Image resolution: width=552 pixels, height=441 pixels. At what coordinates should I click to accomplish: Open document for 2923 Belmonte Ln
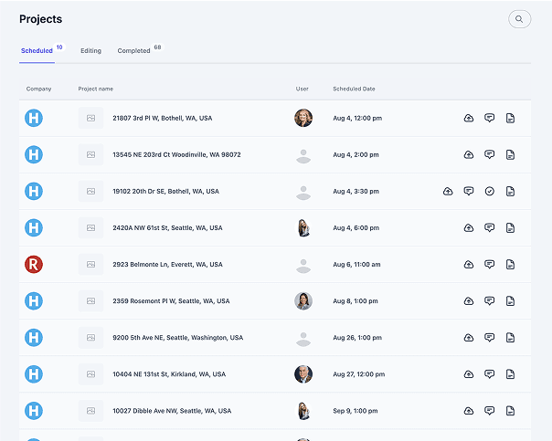point(510,265)
